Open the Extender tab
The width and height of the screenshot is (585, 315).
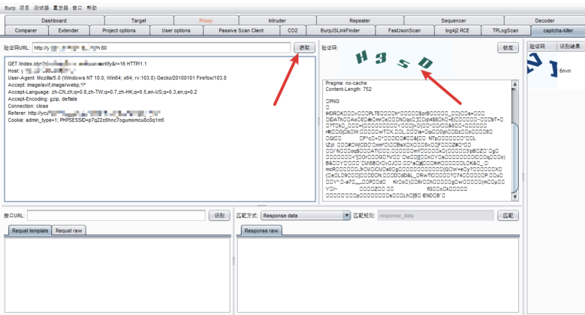[69, 30]
